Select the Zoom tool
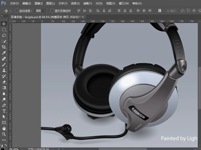The image size is (201, 150). click(x=4, y=134)
